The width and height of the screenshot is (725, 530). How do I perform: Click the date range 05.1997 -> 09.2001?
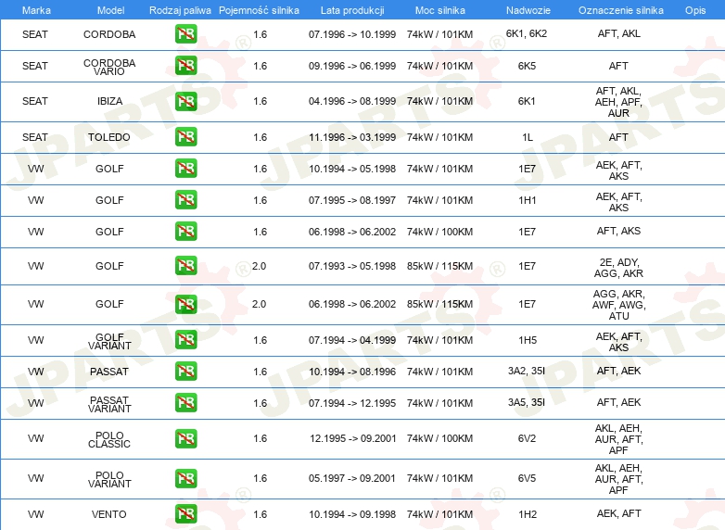352,478
